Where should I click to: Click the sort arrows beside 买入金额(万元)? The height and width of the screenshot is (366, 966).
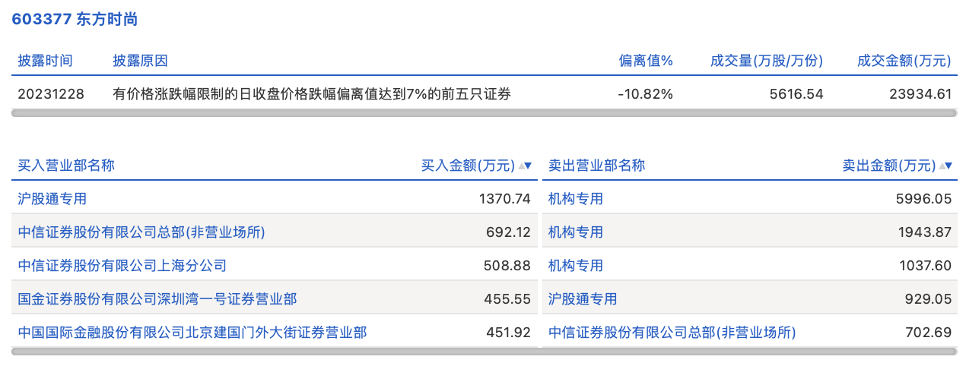[524, 166]
